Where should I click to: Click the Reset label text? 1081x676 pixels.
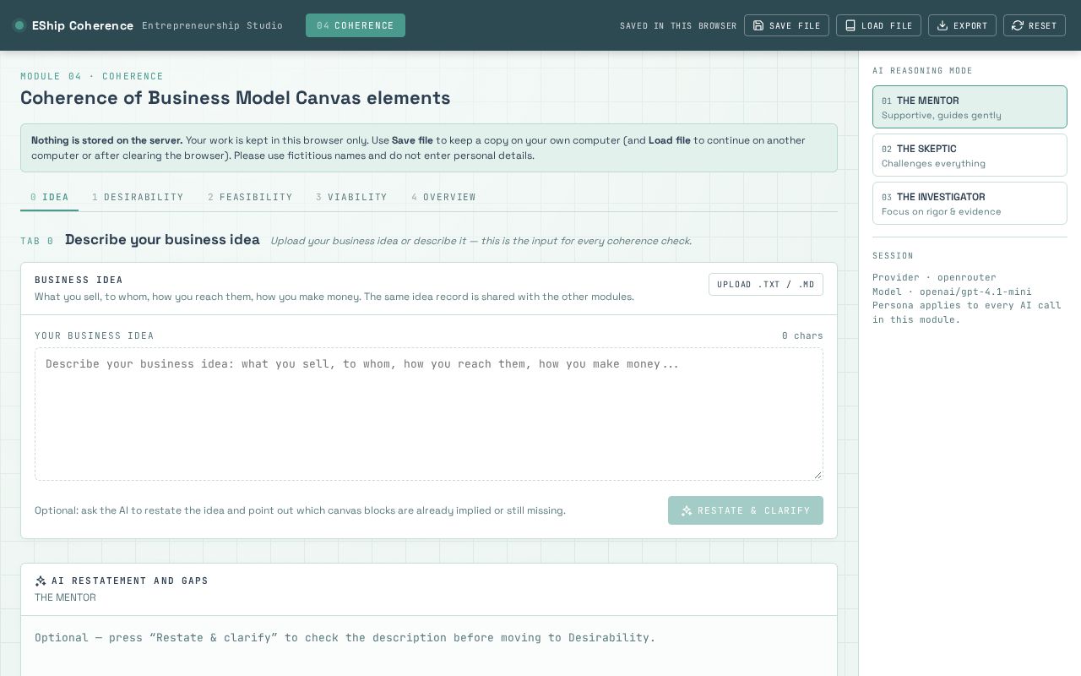click(x=1043, y=25)
